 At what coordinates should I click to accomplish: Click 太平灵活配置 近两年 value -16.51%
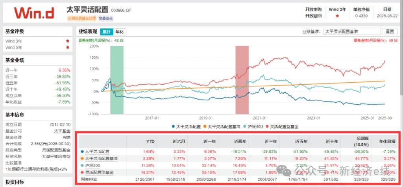pyautogui.click(x=240, y=152)
